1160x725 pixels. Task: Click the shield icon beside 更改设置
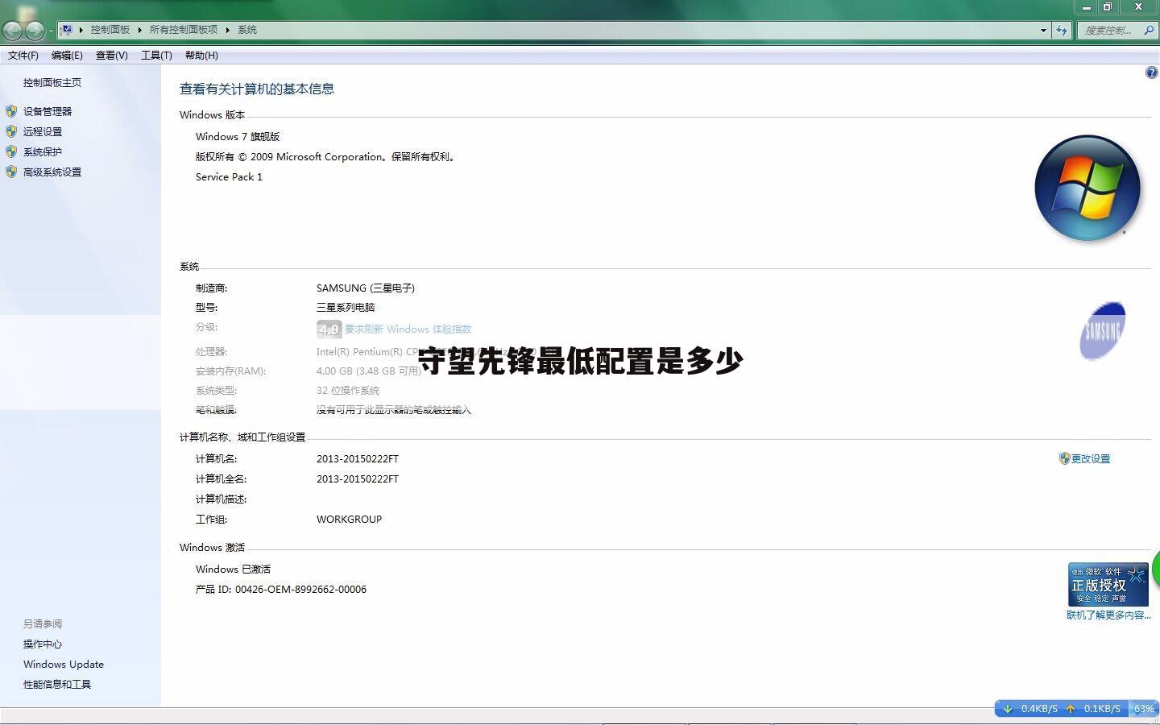click(x=1064, y=458)
